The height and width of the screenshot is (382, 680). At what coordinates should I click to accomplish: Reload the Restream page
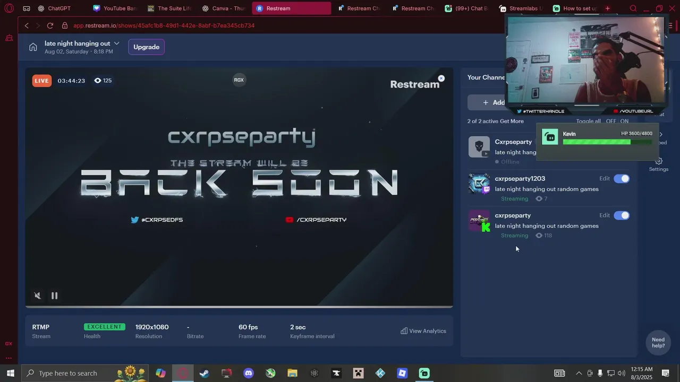[50, 25]
